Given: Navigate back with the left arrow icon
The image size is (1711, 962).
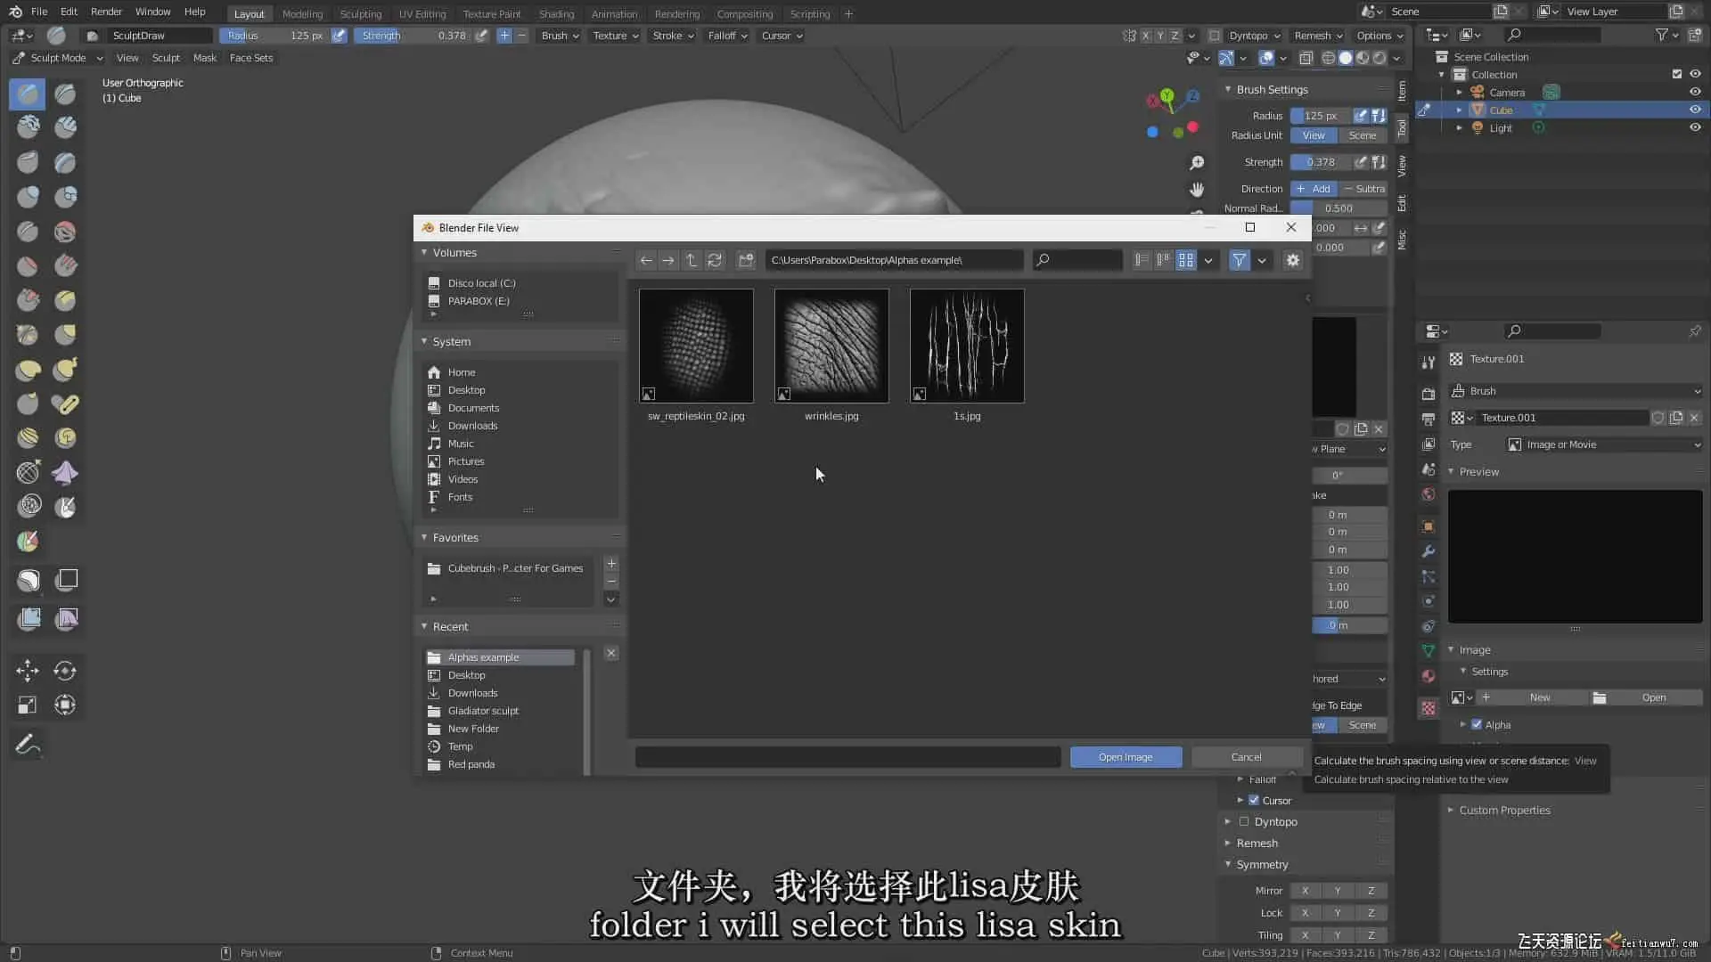Looking at the screenshot, I should tap(646, 260).
